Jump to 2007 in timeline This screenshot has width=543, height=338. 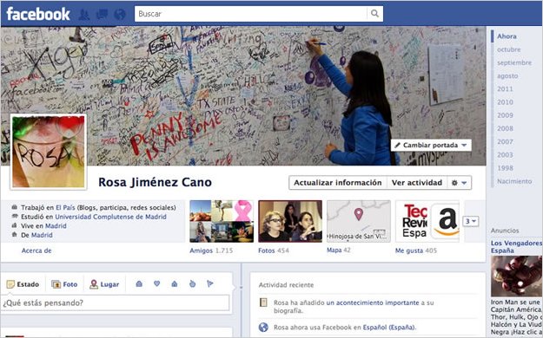pos(505,141)
